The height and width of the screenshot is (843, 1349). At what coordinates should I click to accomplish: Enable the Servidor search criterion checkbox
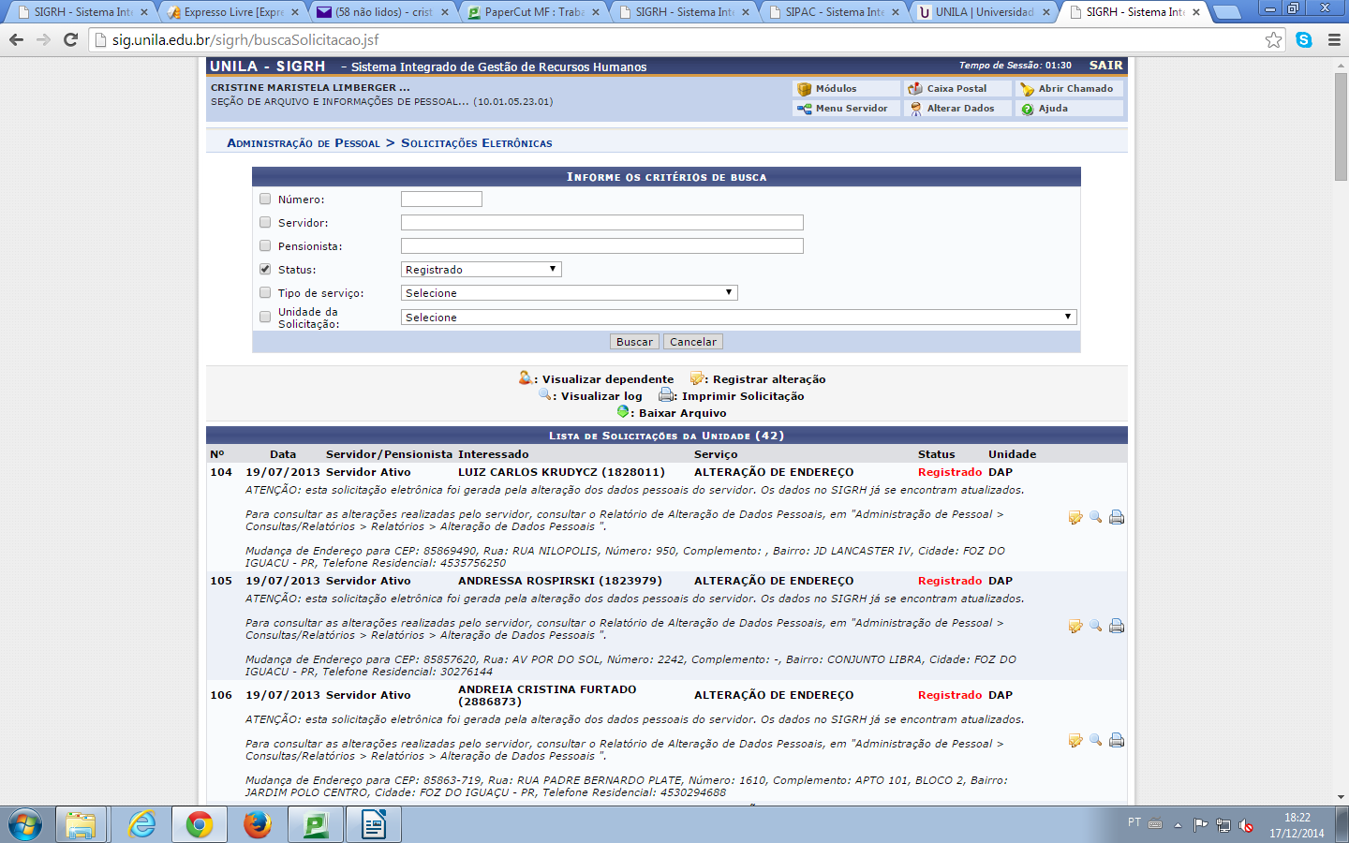tap(265, 222)
